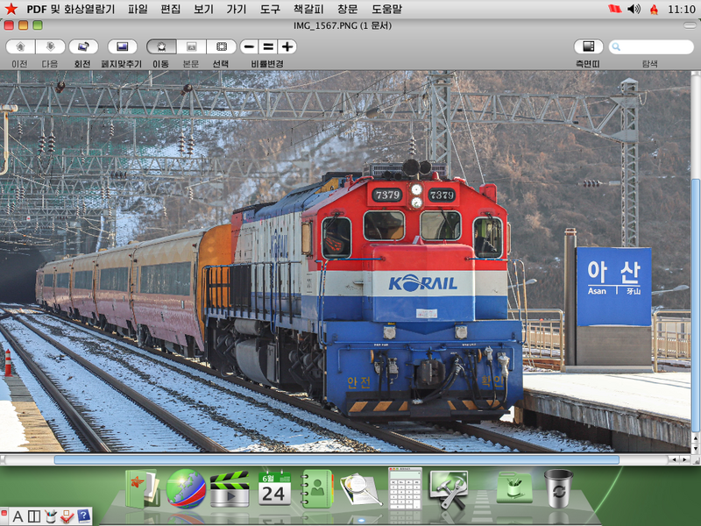
Task: Click the red flame icon in menu bar
Action: (654, 9)
